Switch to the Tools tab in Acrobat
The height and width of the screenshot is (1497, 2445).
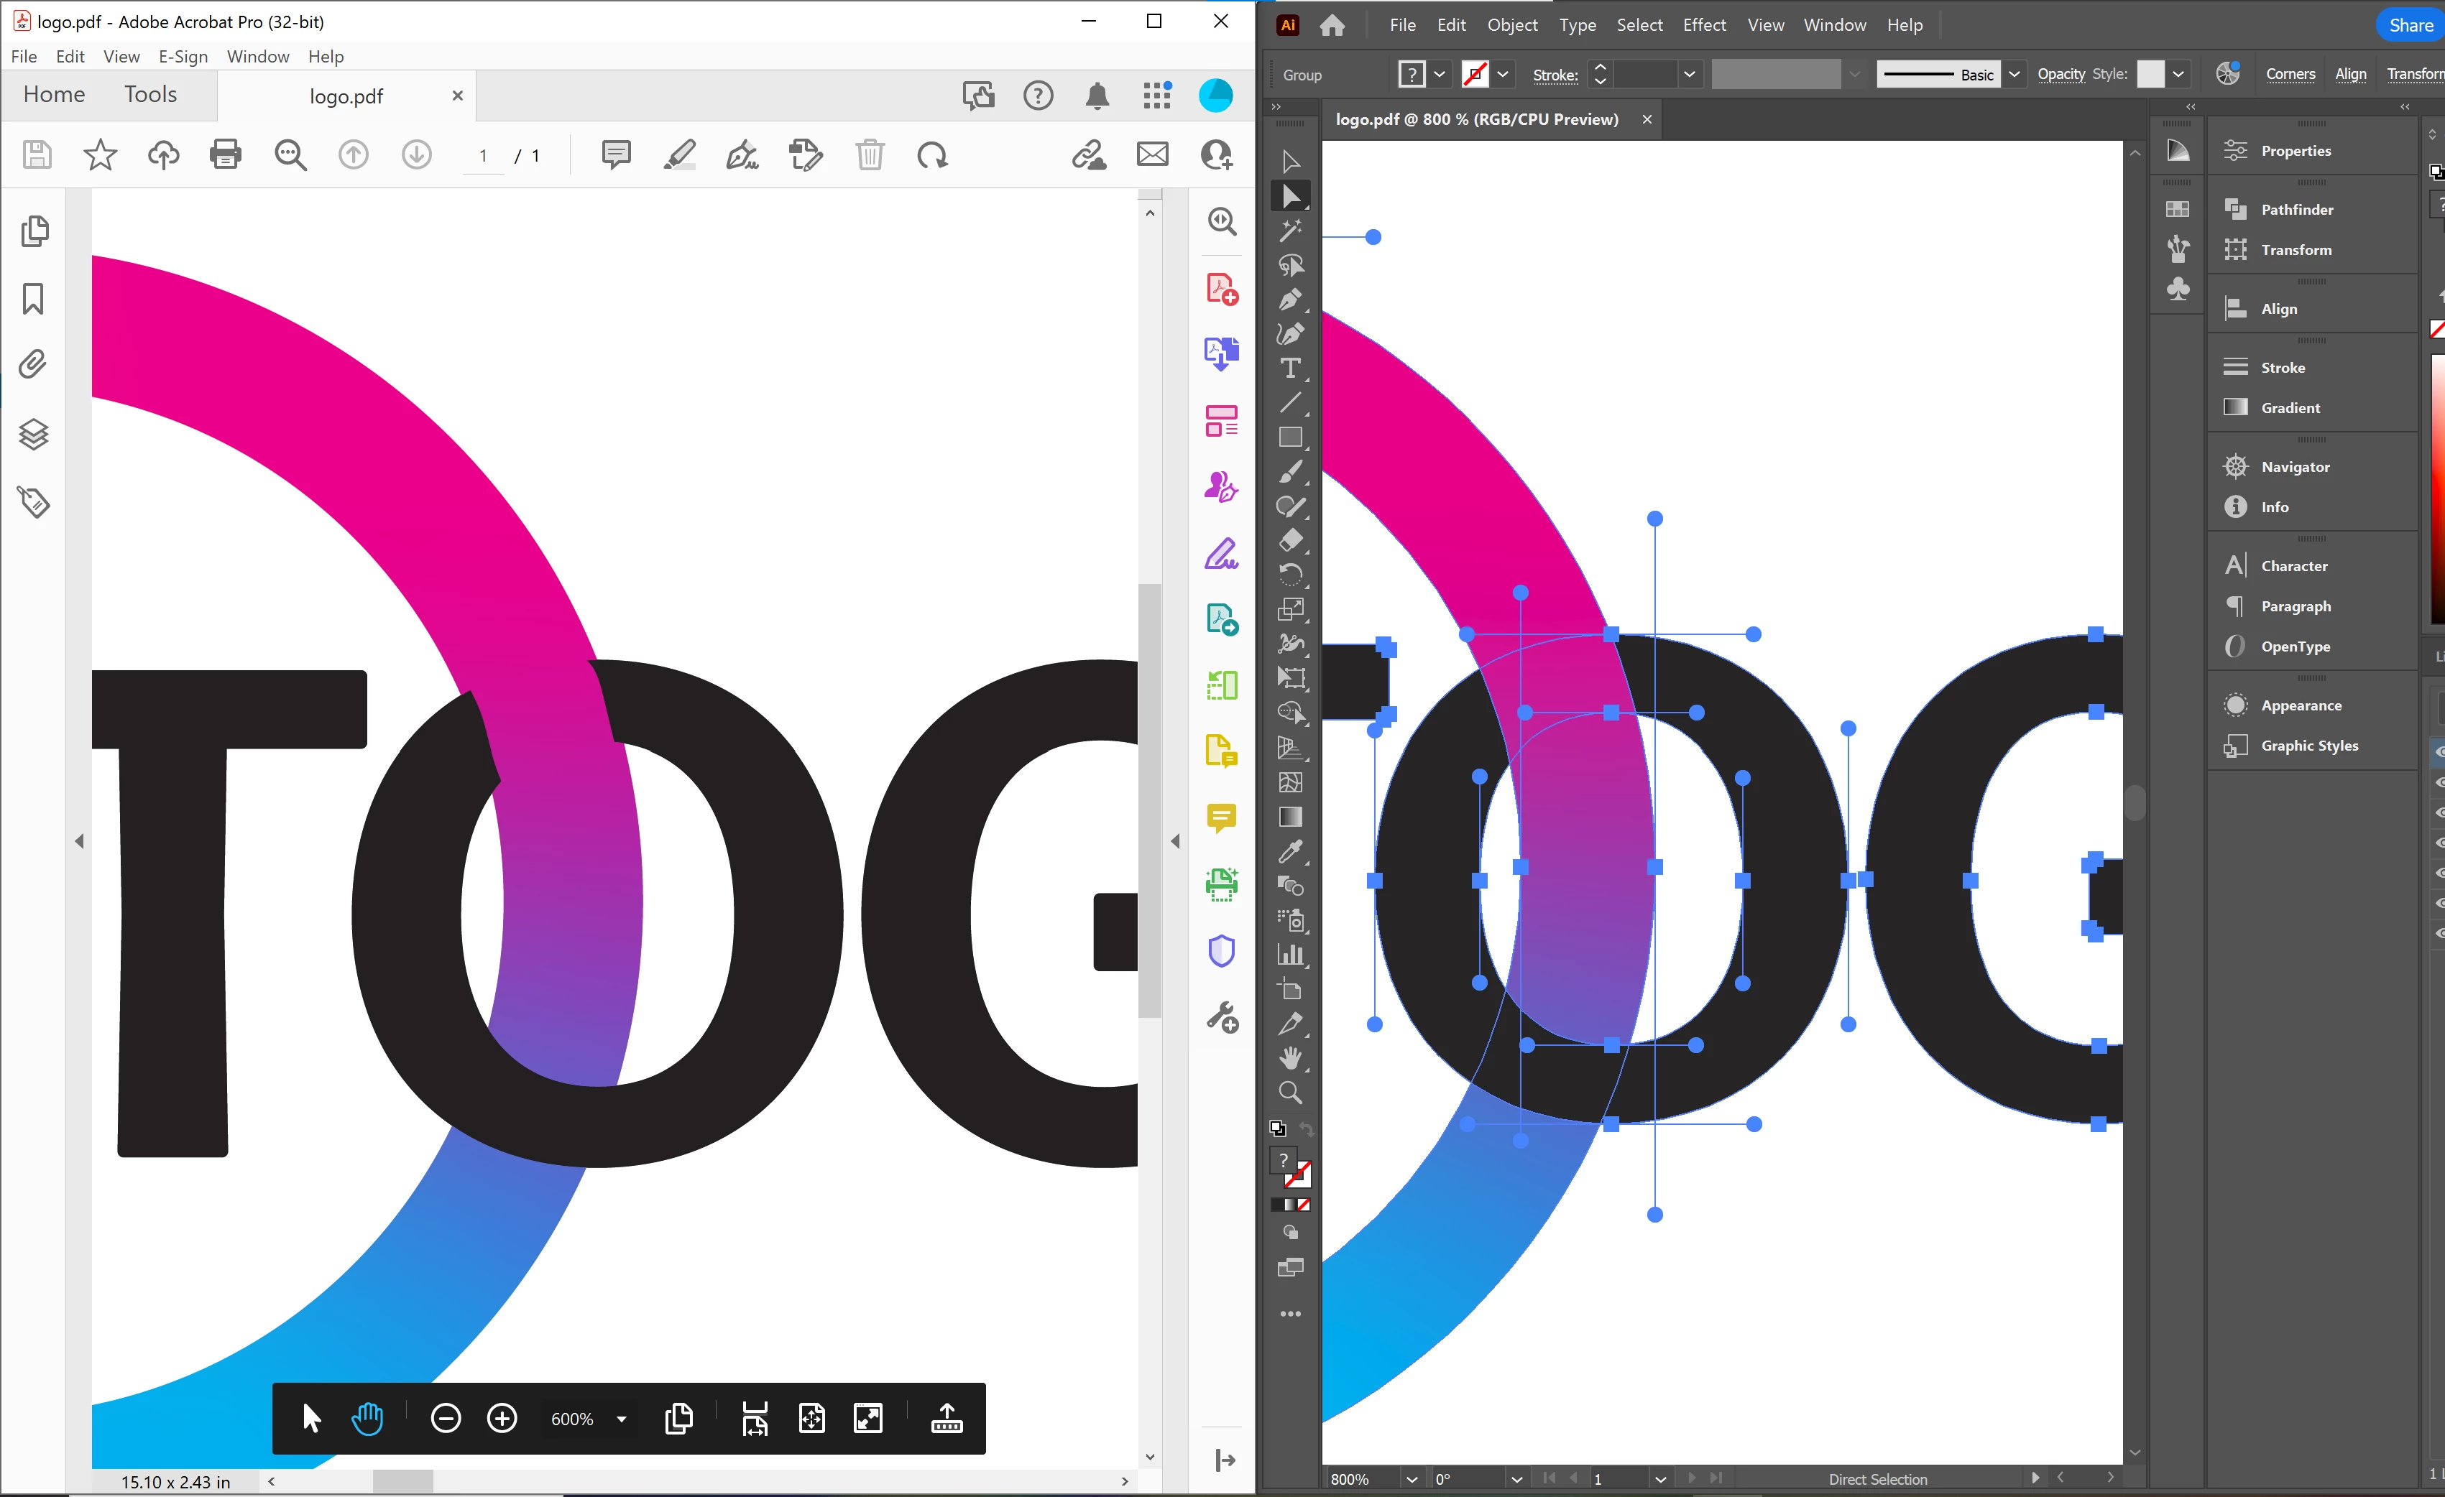(151, 94)
